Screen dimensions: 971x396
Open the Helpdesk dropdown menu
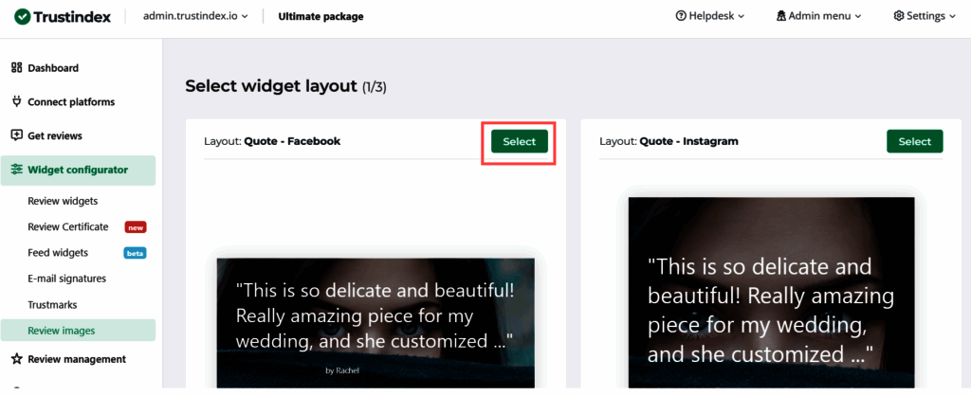[x=710, y=16]
